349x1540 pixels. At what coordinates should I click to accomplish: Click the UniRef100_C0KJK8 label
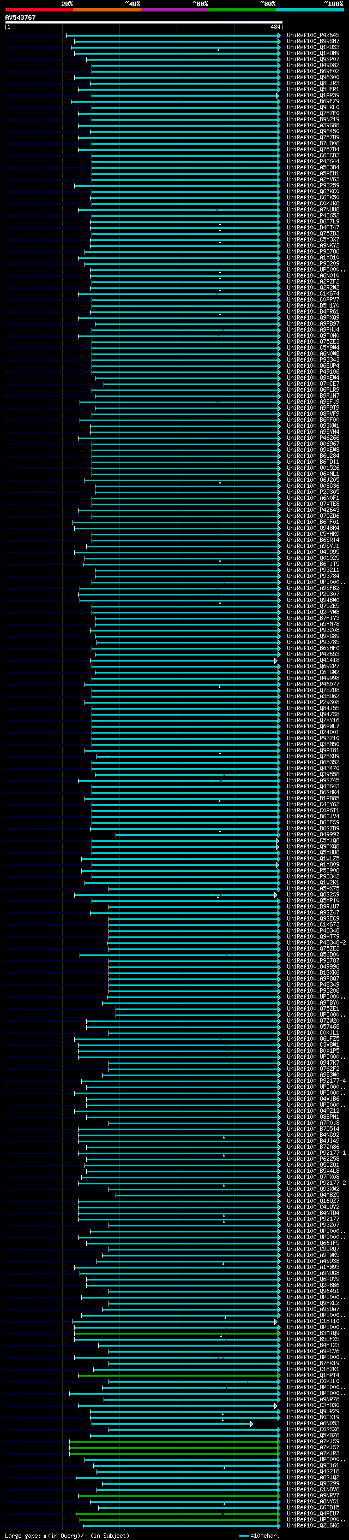point(313,203)
